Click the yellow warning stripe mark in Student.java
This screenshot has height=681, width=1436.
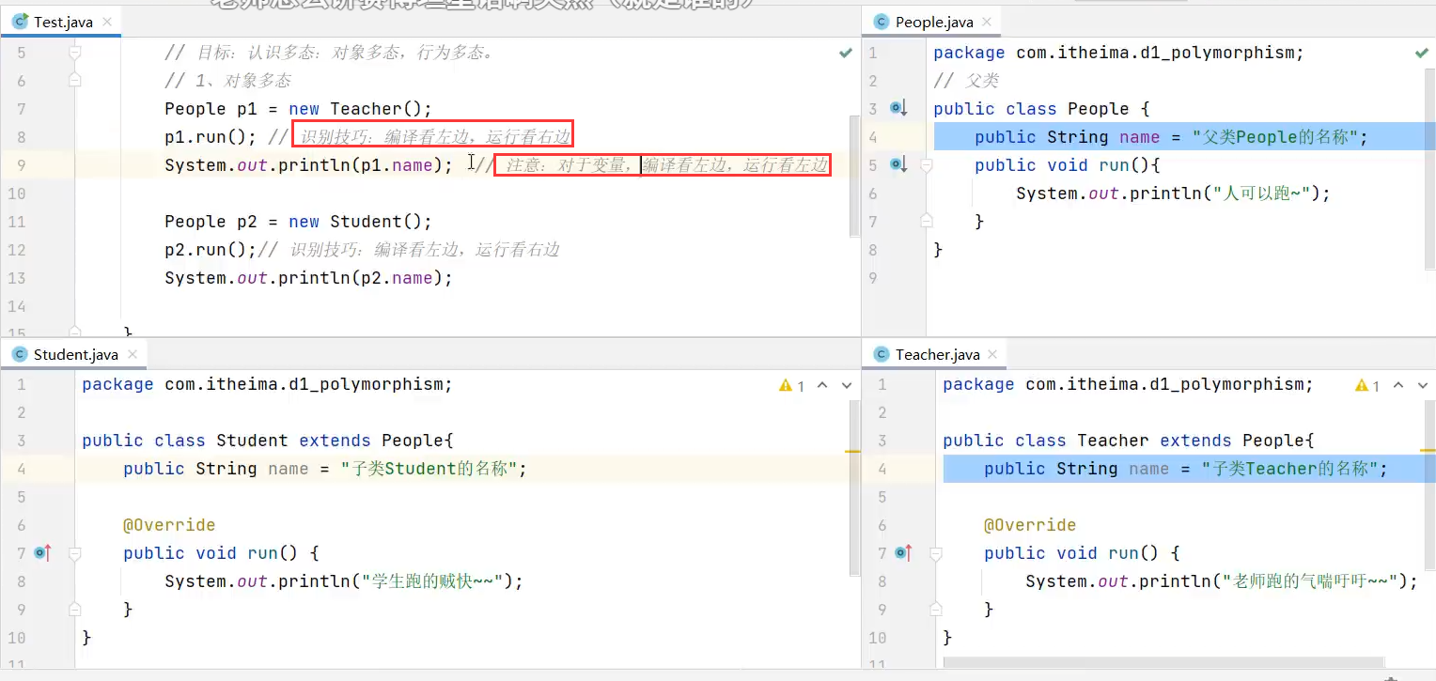(x=852, y=452)
